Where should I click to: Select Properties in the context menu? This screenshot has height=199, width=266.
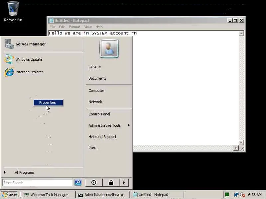(48, 102)
